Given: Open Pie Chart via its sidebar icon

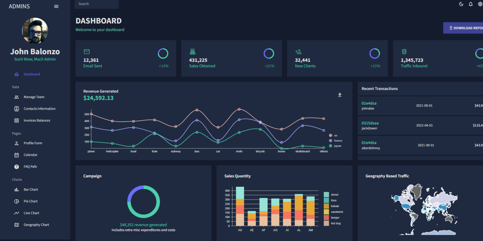Looking at the screenshot, I should click(16, 201).
